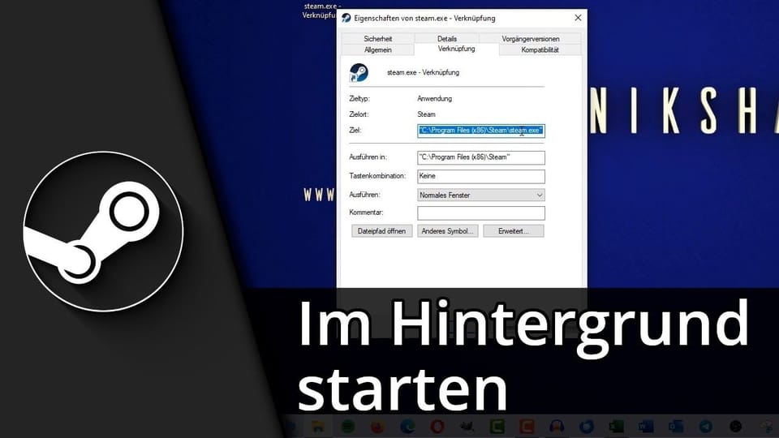Click the Dateipfad öffnen button

(x=381, y=231)
